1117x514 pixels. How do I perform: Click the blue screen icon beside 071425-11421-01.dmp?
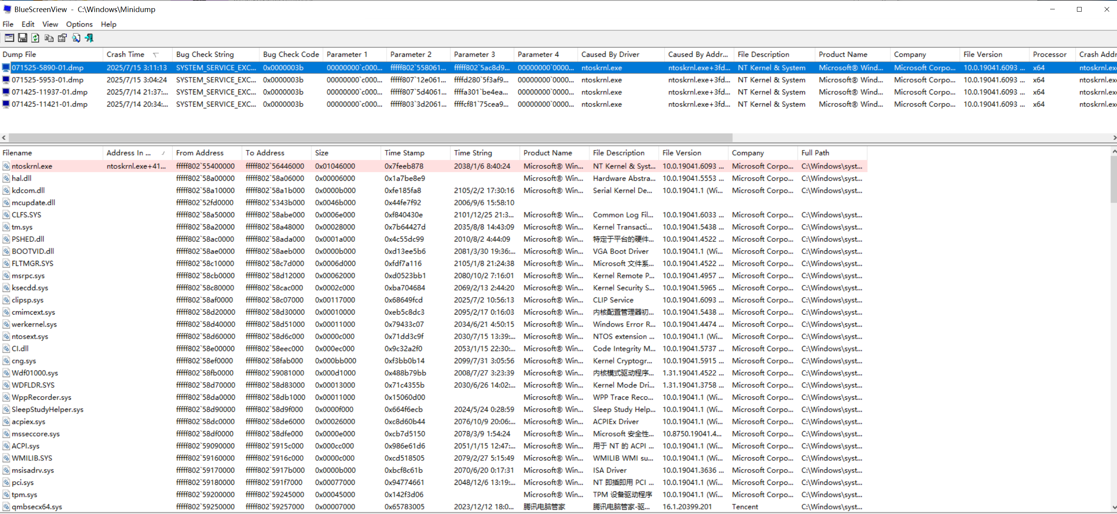point(6,104)
